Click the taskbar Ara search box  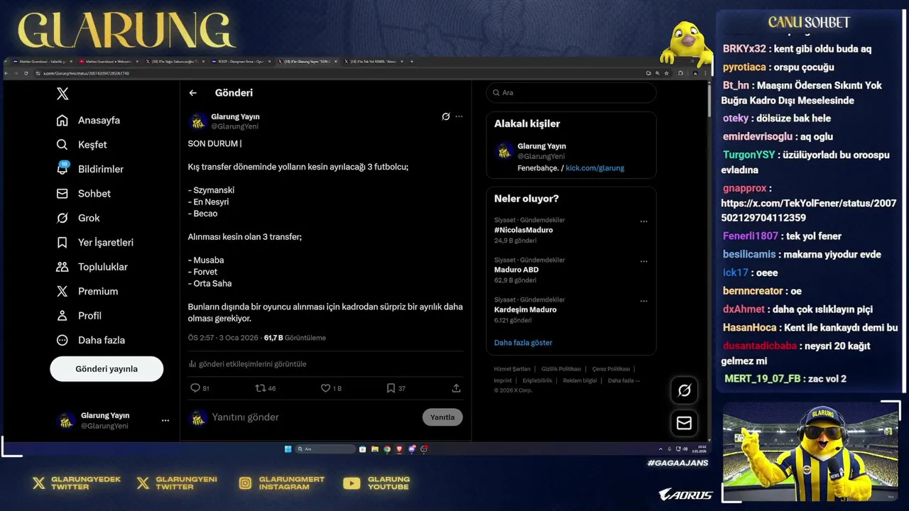[326, 449]
